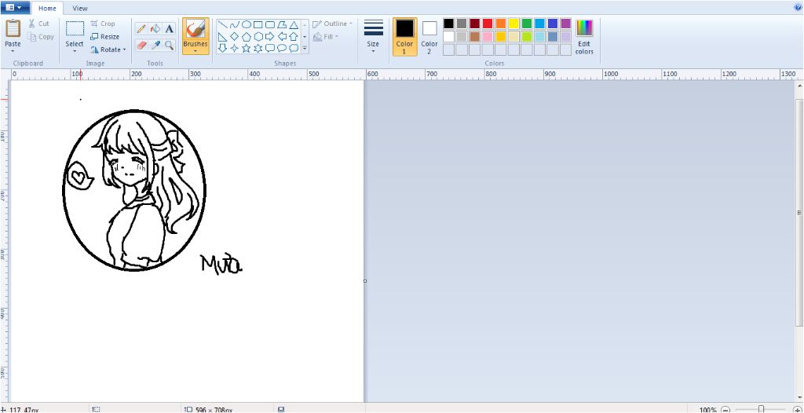The image size is (804, 413).
Task: Activate the Color 2 background selector
Action: point(429,36)
